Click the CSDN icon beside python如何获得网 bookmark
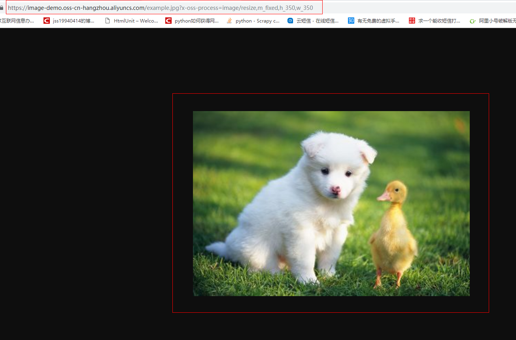This screenshot has height=340, width=516. pos(168,21)
